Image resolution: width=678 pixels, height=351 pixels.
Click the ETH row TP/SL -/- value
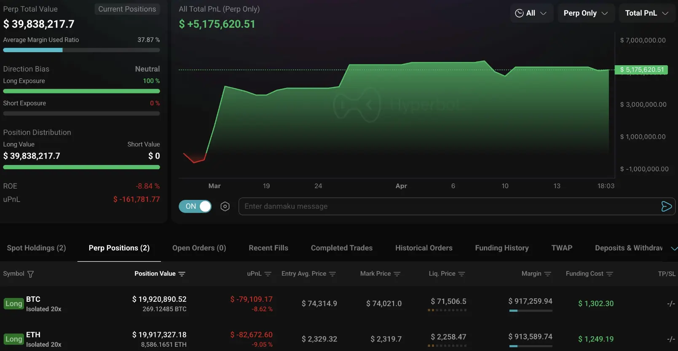coord(671,339)
